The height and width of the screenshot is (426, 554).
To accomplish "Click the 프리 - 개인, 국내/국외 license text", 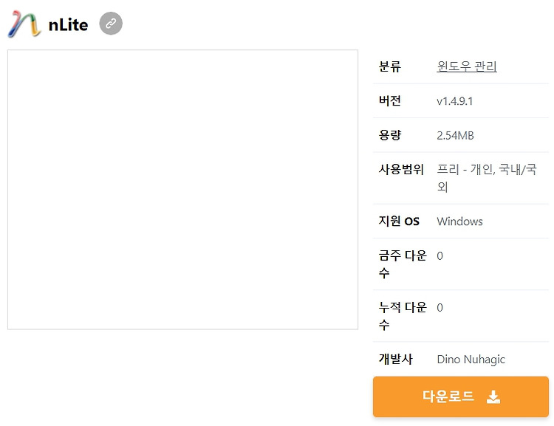I will [487, 178].
